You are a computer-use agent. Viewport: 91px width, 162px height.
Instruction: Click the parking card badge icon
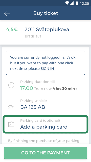point(11,124)
